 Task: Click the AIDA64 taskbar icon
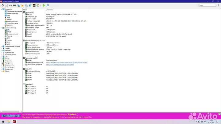14,122
